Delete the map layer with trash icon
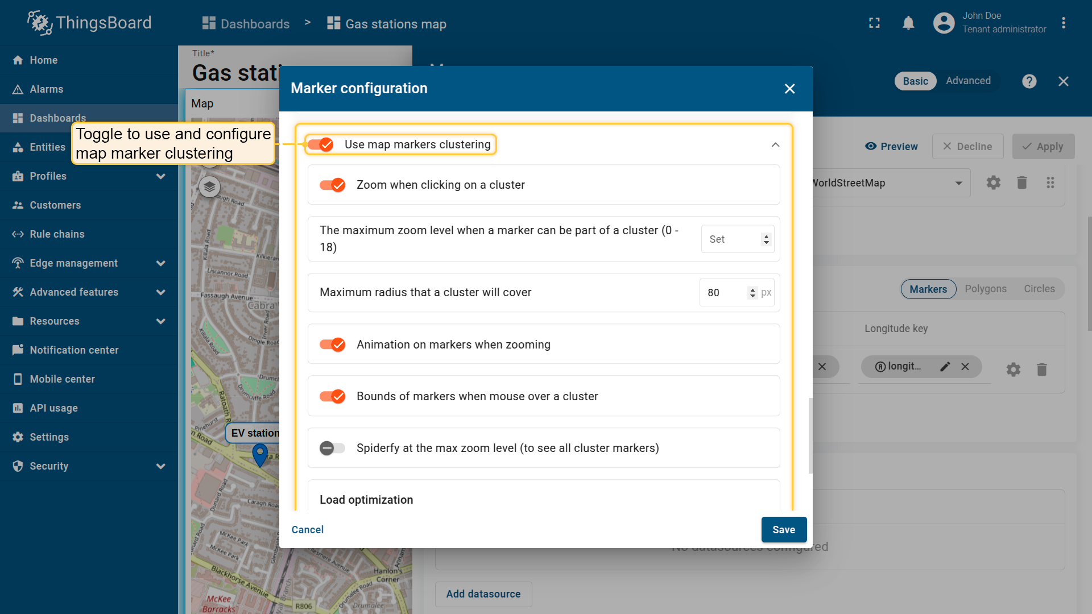The width and height of the screenshot is (1092, 614). click(x=1021, y=182)
